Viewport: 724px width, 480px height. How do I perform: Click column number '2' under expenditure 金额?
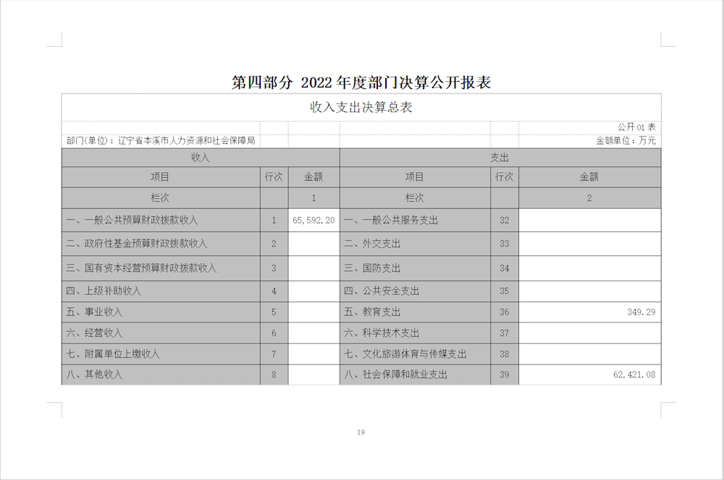[x=589, y=198]
